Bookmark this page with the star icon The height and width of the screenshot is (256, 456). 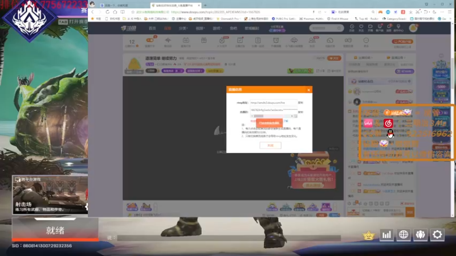[x=133, y=12]
